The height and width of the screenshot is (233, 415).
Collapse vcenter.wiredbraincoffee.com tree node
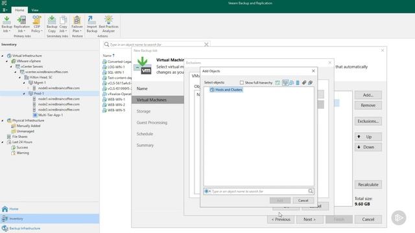pyautogui.click(x=16, y=72)
